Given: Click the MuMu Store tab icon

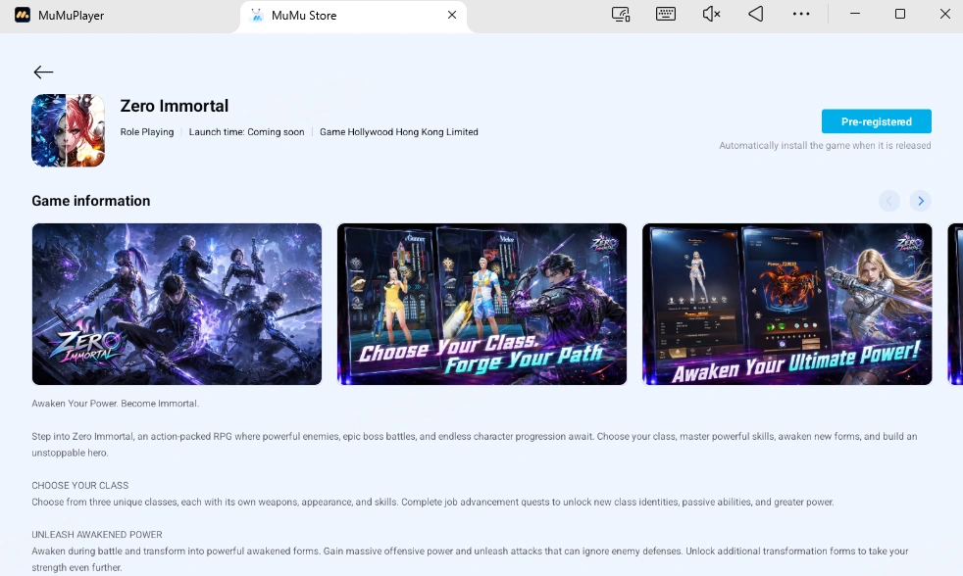Looking at the screenshot, I should click(x=257, y=16).
